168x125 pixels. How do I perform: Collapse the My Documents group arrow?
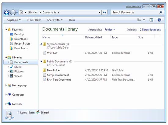[41, 44]
